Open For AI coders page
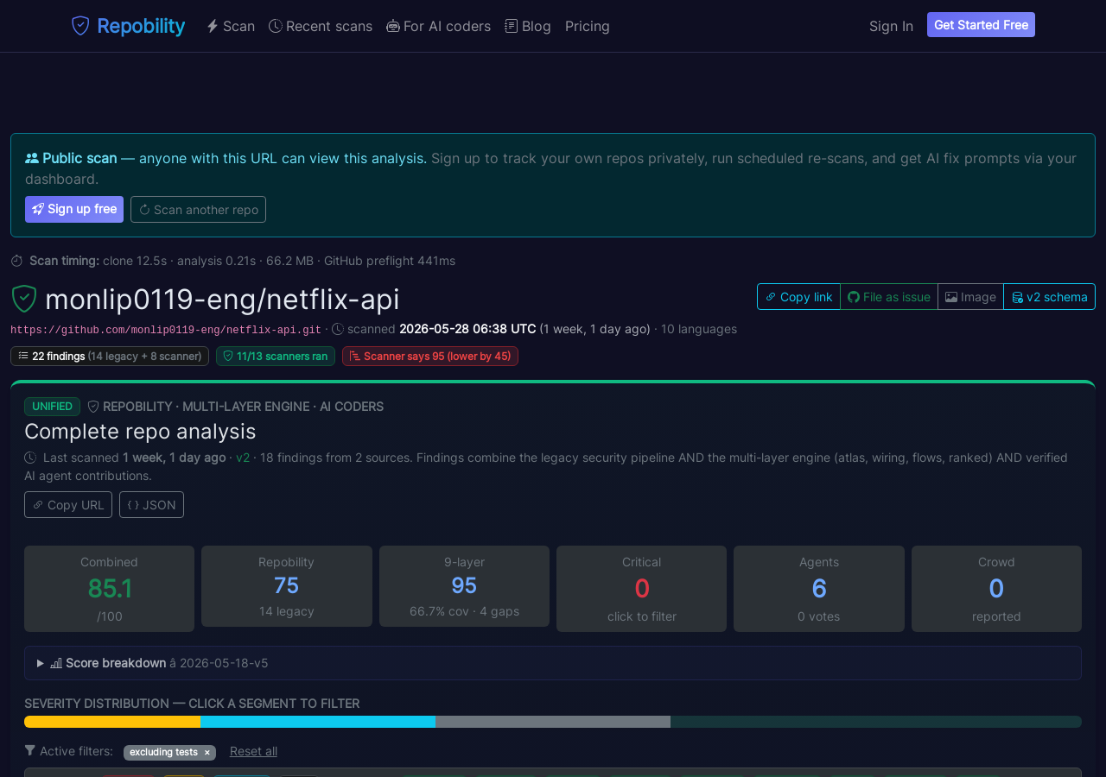Image resolution: width=1106 pixels, height=777 pixels. (438, 26)
